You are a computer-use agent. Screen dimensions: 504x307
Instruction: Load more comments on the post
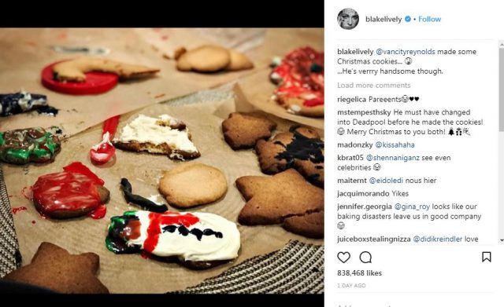374,86
